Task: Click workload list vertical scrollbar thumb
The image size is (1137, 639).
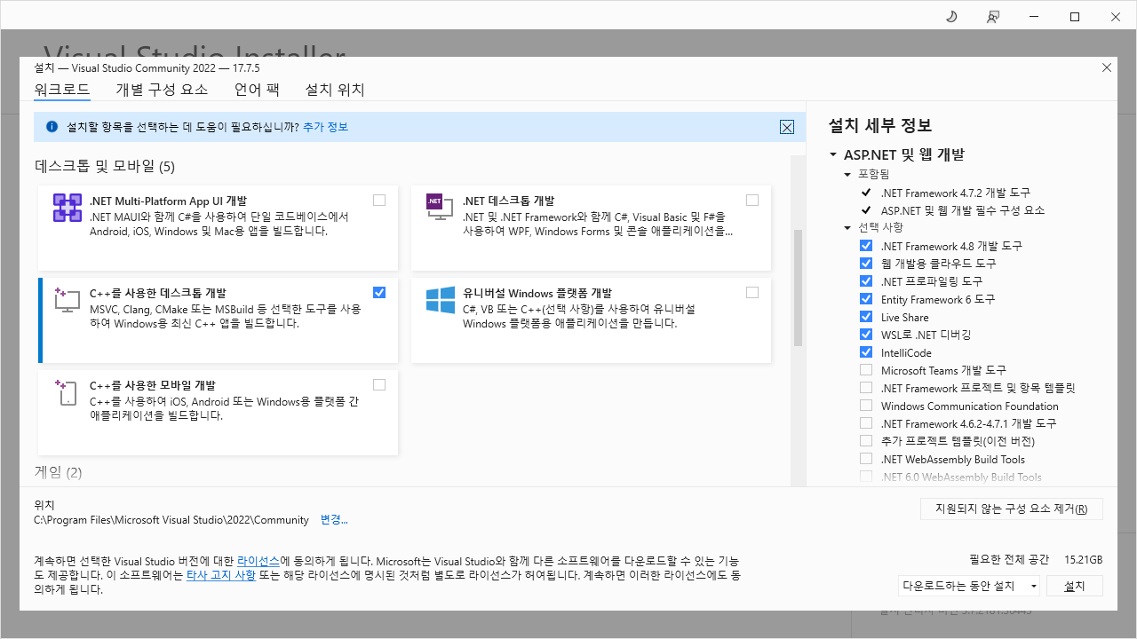Action: pos(798,288)
